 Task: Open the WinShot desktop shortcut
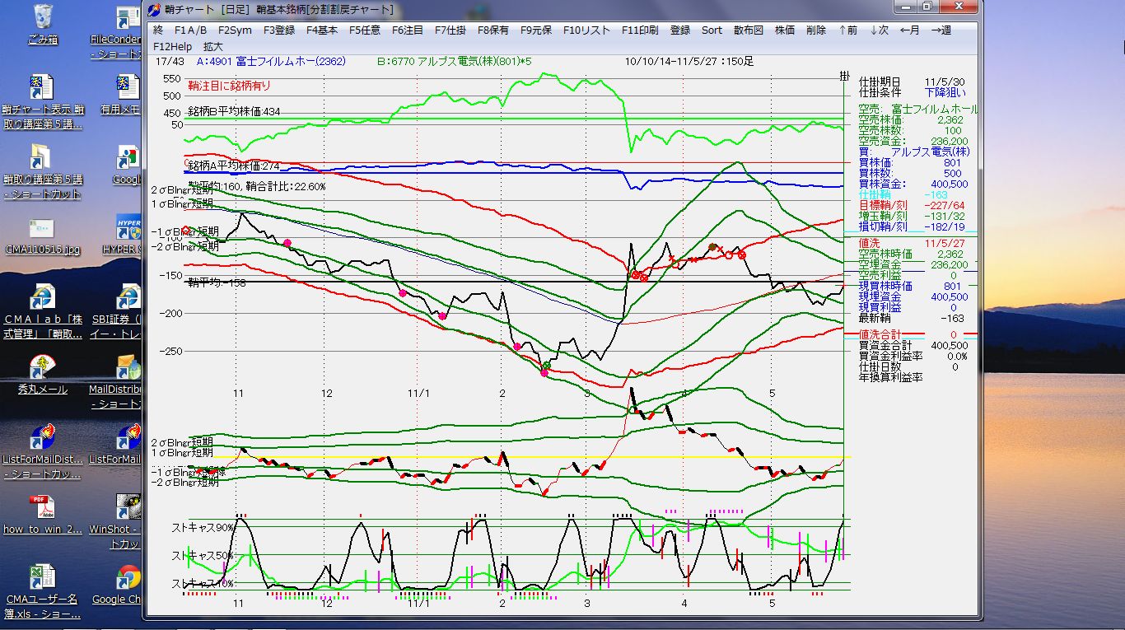pos(128,507)
